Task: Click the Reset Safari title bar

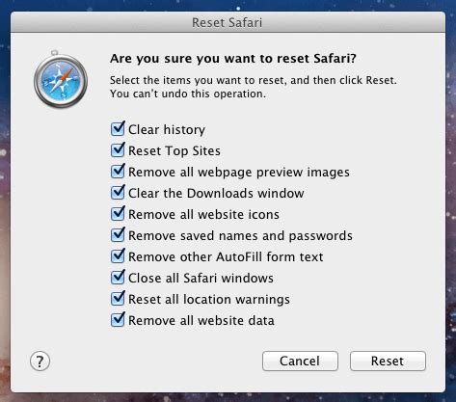Action: coord(228,22)
